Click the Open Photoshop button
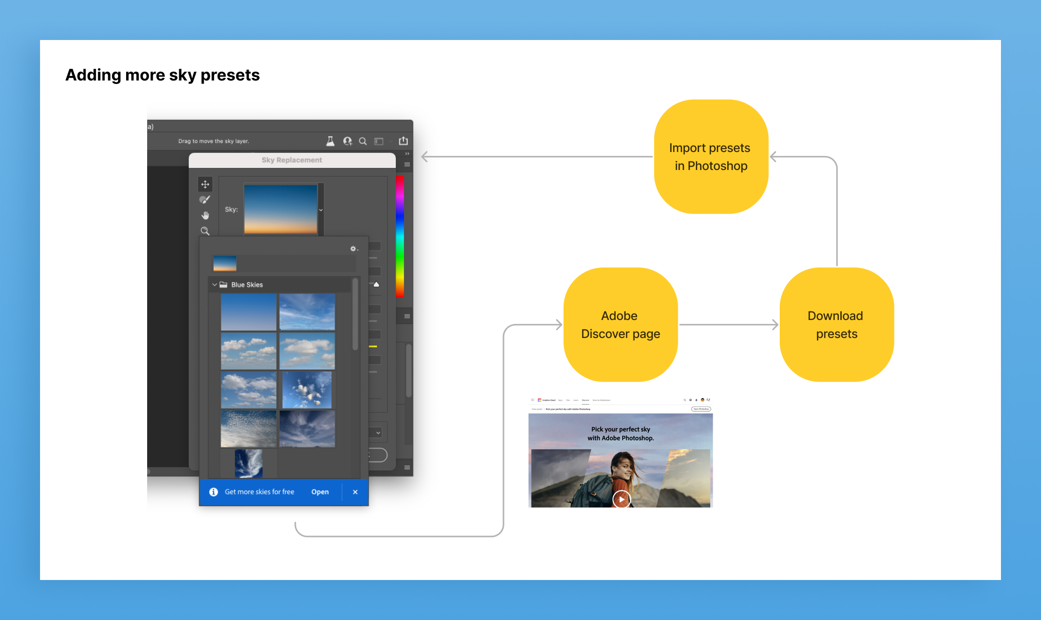The height and width of the screenshot is (620, 1041). pyautogui.click(x=701, y=409)
